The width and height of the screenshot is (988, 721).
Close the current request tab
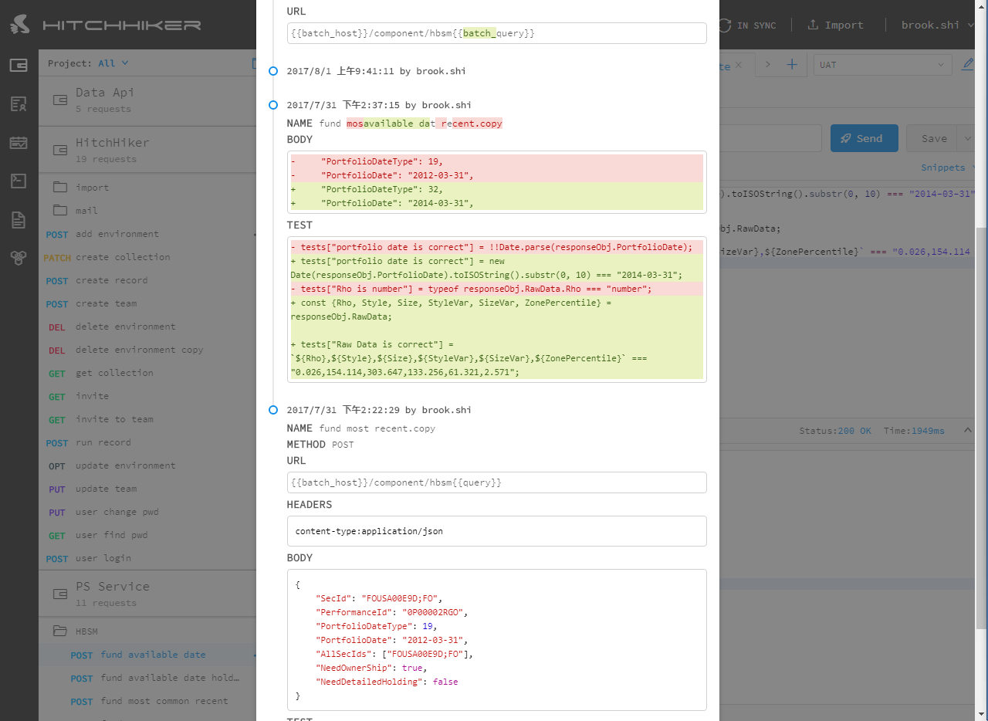(x=739, y=66)
